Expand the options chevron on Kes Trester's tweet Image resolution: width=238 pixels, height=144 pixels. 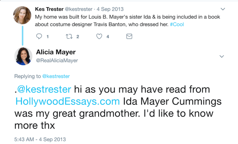pos(222,9)
